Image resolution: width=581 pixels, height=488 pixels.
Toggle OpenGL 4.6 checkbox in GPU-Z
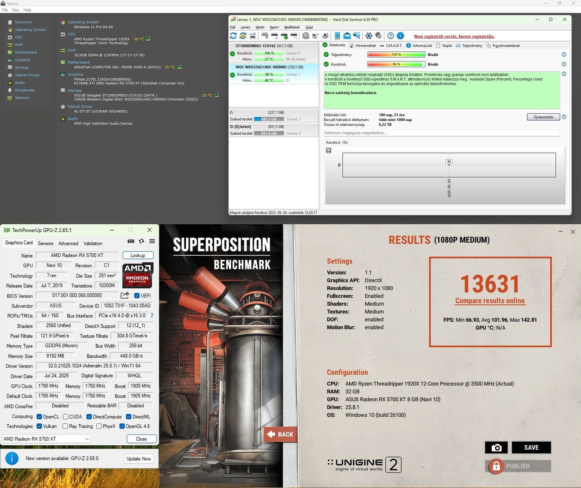click(x=122, y=426)
